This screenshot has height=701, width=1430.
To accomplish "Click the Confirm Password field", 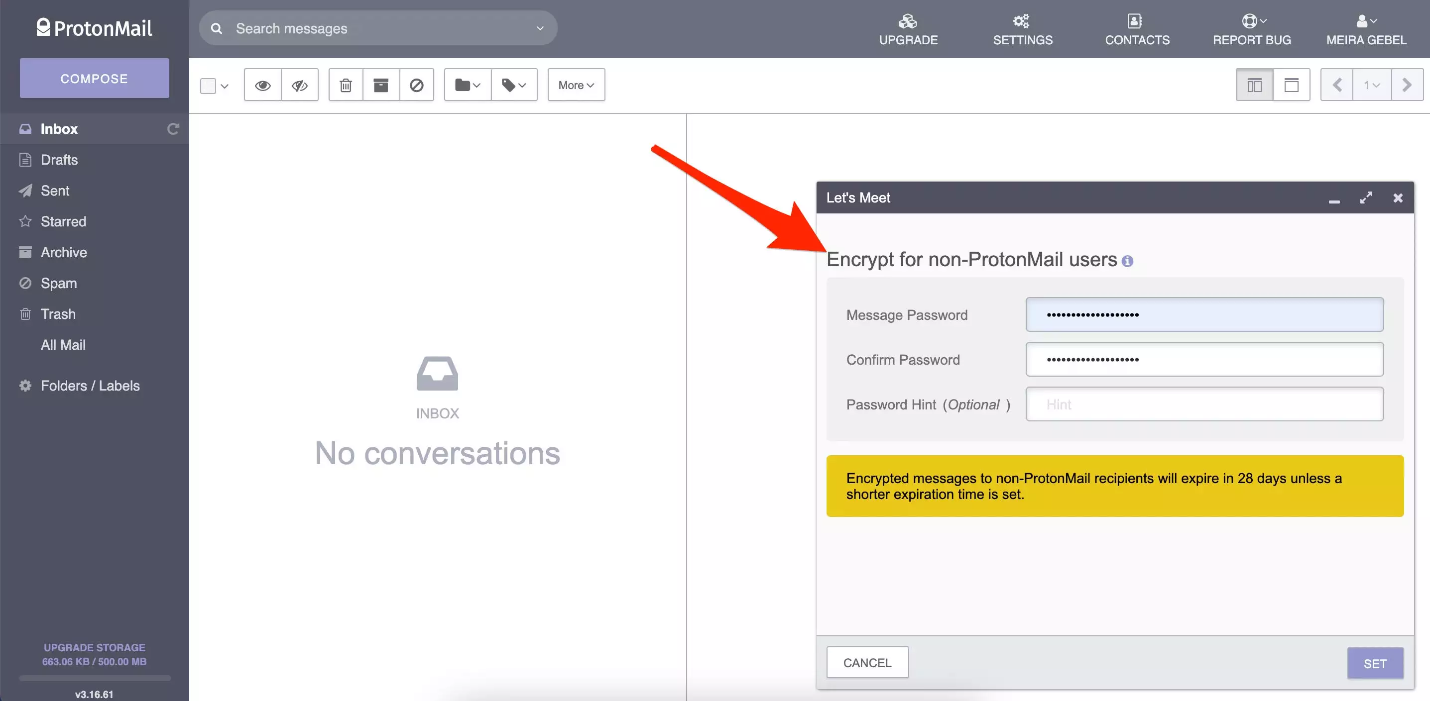I will click(1204, 359).
